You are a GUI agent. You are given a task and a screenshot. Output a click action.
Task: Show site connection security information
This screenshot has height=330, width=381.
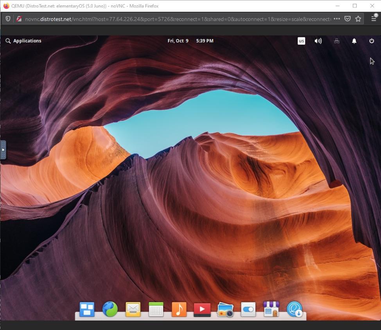pyautogui.click(x=19, y=19)
